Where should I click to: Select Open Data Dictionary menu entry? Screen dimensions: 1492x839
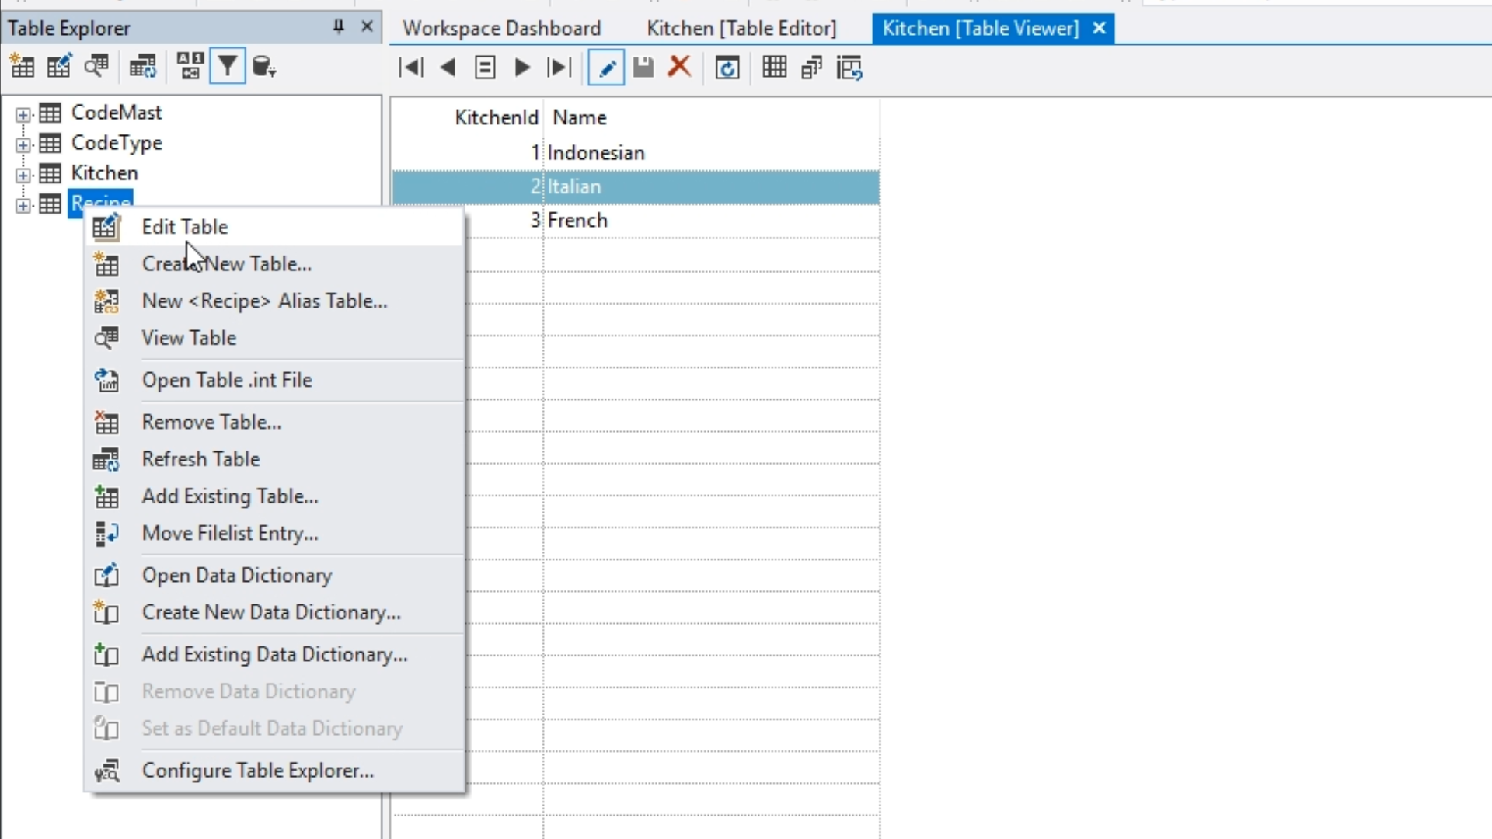[x=237, y=576]
